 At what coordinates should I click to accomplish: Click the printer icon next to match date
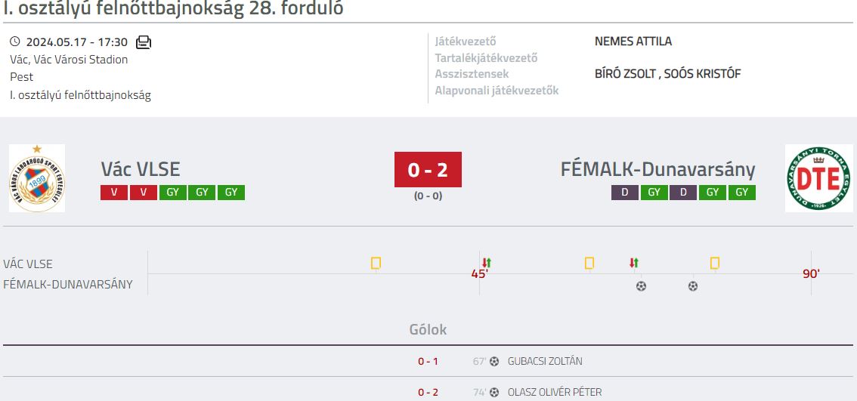point(143,42)
